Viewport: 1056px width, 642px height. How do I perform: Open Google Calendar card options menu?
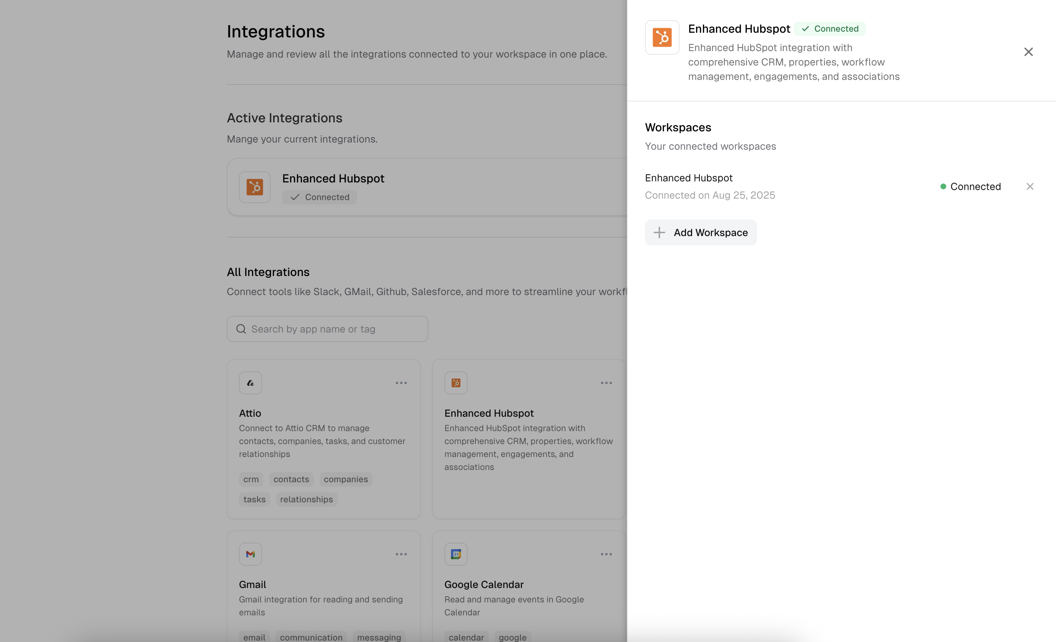[606, 554]
